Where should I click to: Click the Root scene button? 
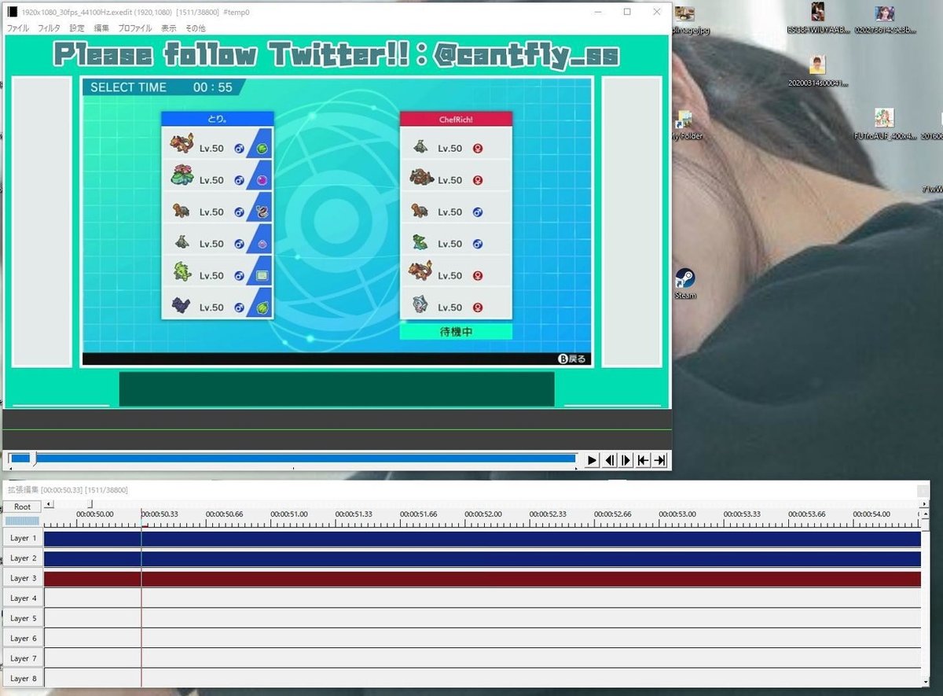pyautogui.click(x=23, y=507)
